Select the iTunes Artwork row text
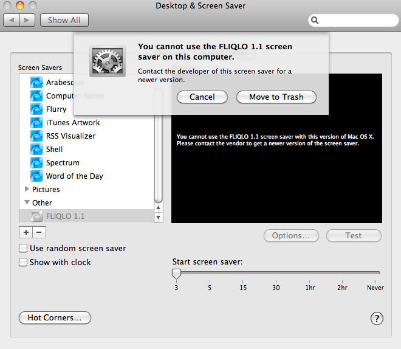Screen dimensions: 401x349 coord(73,123)
